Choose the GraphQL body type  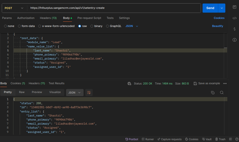click(x=114, y=26)
